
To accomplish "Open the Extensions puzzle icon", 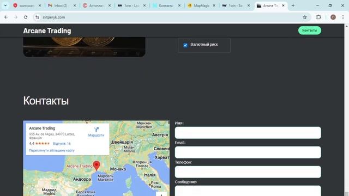I will pos(318,17).
